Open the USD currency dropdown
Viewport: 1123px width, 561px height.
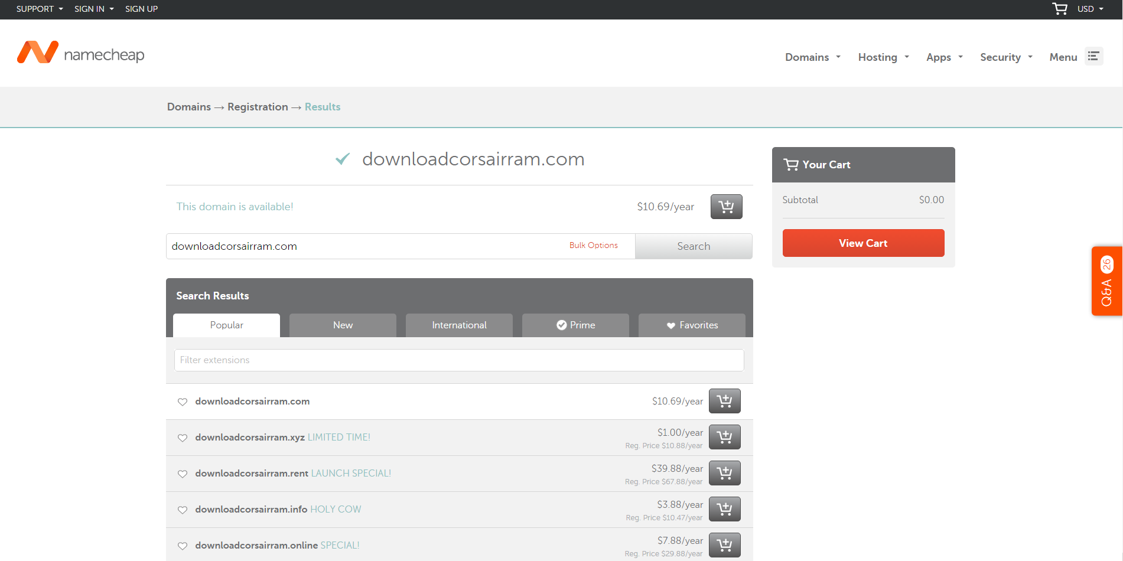pyautogui.click(x=1090, y=9)
